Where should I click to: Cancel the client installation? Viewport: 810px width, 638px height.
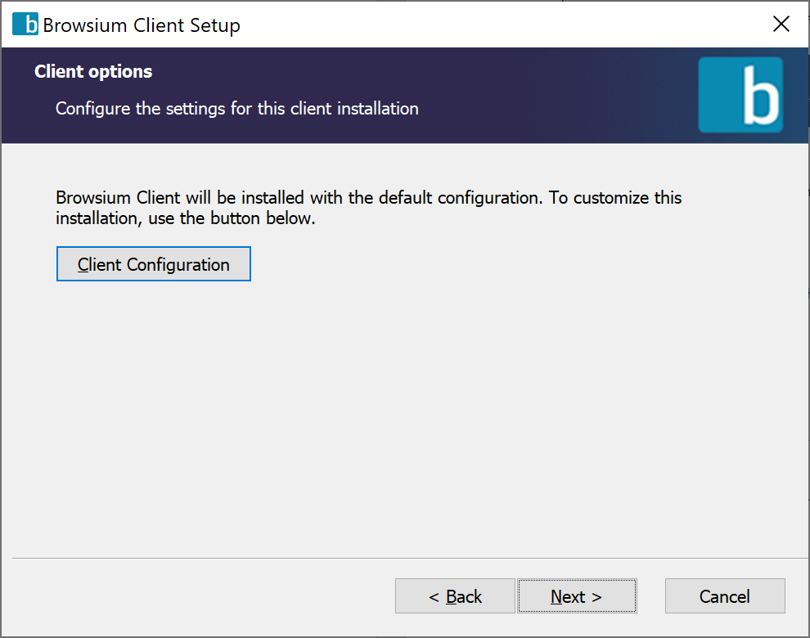(725, 596)
